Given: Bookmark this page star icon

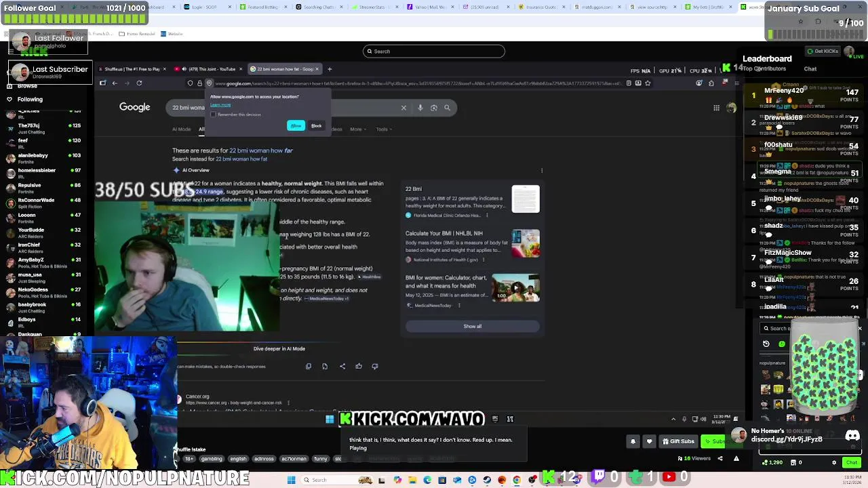Looking at the screenshot, I should 648,83.
